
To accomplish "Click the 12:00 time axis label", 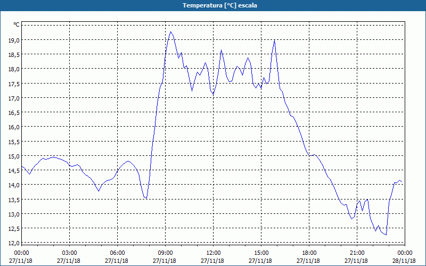I will coord(214,253).
